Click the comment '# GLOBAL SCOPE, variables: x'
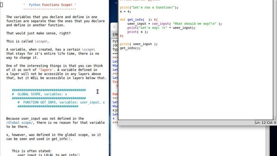Viewport: 277px width, 156px height. coord(39,94)
